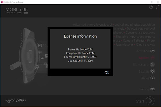Click the calendar icon in the illustration
161x107 pixels.
coord(45,64)
